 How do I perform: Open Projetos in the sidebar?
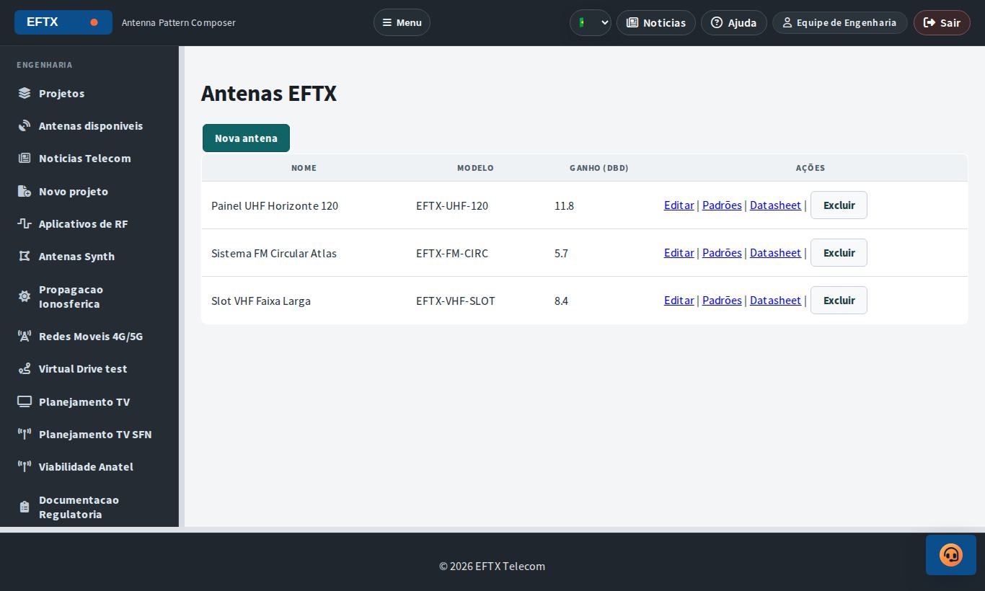point(89,93)
